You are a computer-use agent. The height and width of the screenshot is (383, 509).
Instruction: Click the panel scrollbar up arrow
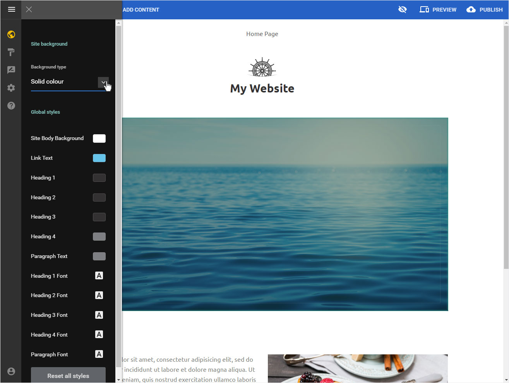pos(118,22)
